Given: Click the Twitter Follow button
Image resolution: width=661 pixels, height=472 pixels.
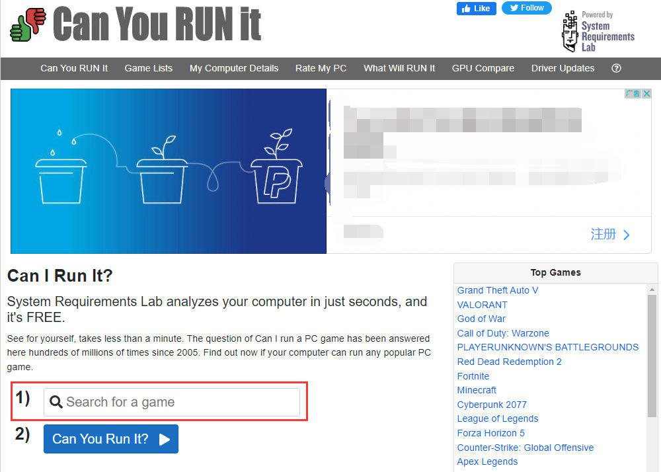Looking at the screenshot, I should 527,8.
